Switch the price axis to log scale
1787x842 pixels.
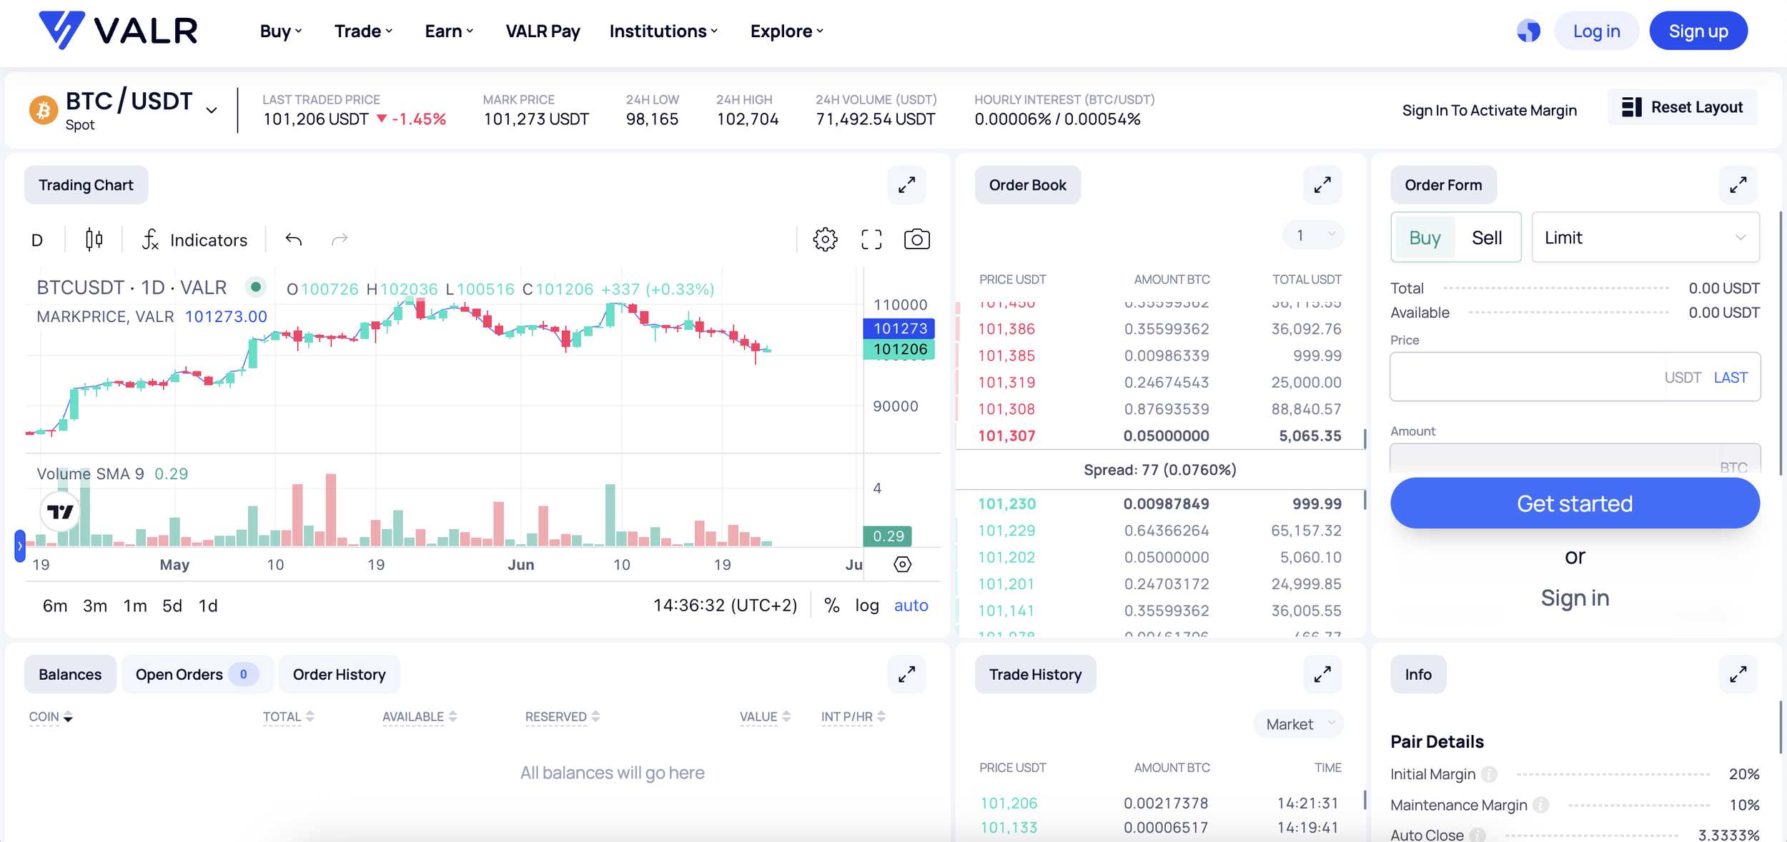tap(866, 605)
